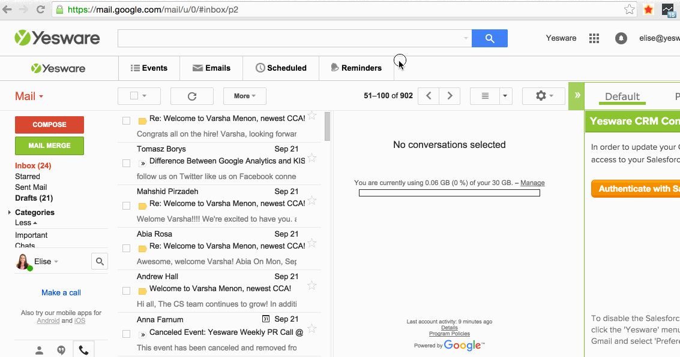Select the Andrew Hall email checkbox

tap(126, 291)
